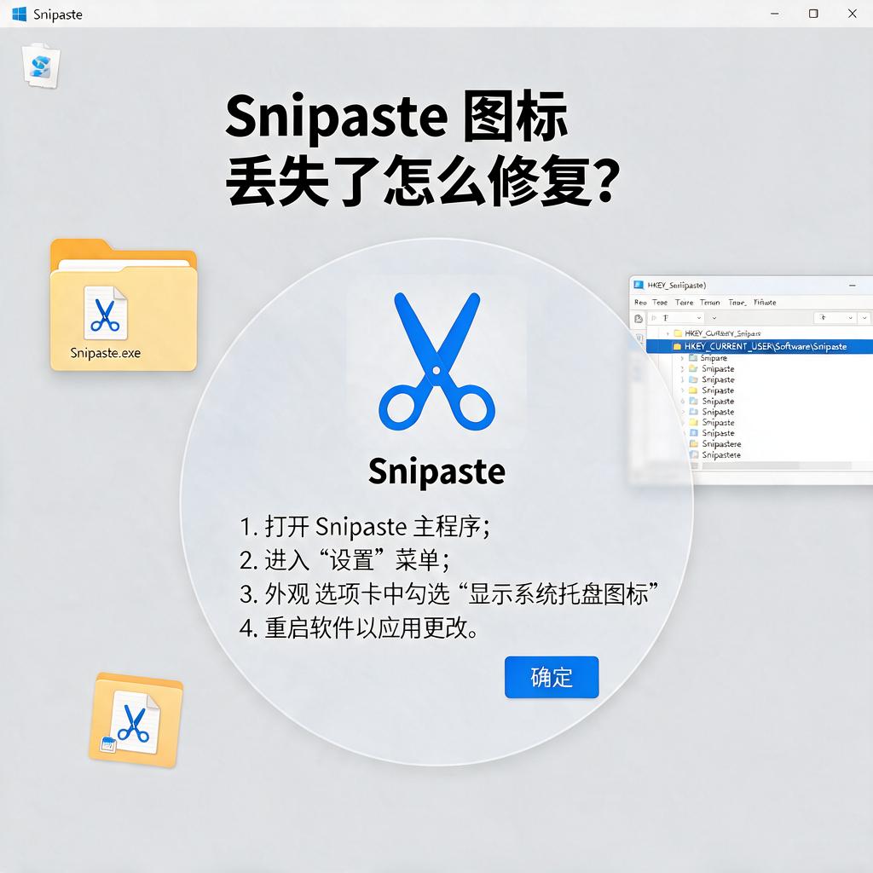
Task: Click the registry editor window app icon
Action: point(639,285)
